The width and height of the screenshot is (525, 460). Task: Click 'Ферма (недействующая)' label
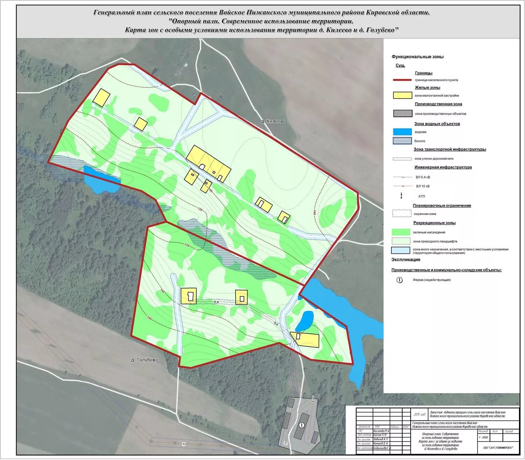tap(432, 280)
